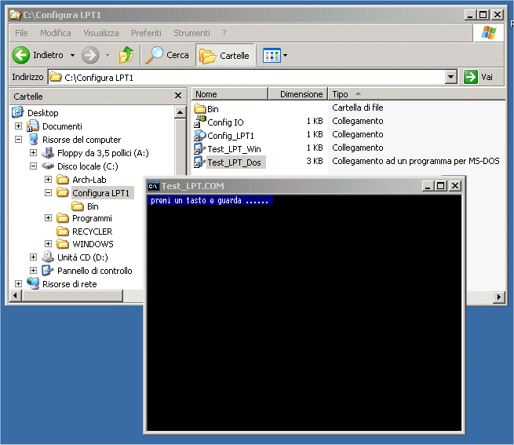Sort files by Dimensione column header
The image size is (514, 445).
pos(301,94)
